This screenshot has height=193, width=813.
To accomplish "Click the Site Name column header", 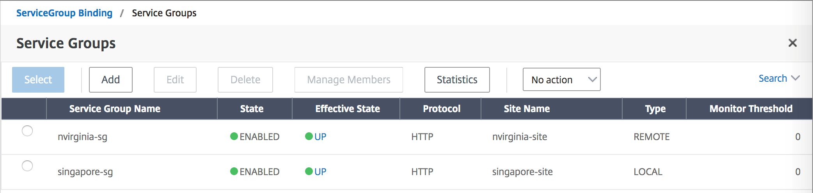I will click(x=527, y=109).
